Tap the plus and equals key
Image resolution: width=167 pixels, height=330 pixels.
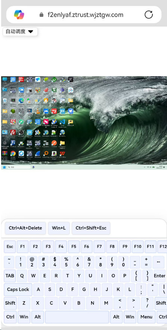(x=146, y=262)
